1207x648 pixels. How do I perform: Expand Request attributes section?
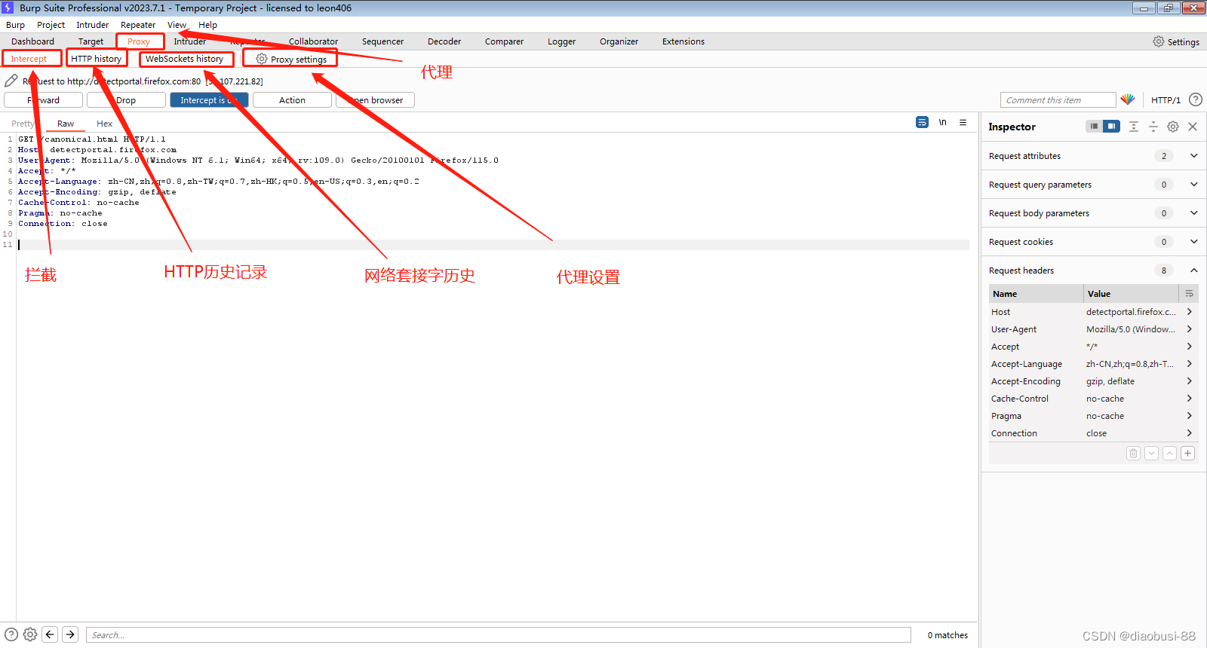1193,156
